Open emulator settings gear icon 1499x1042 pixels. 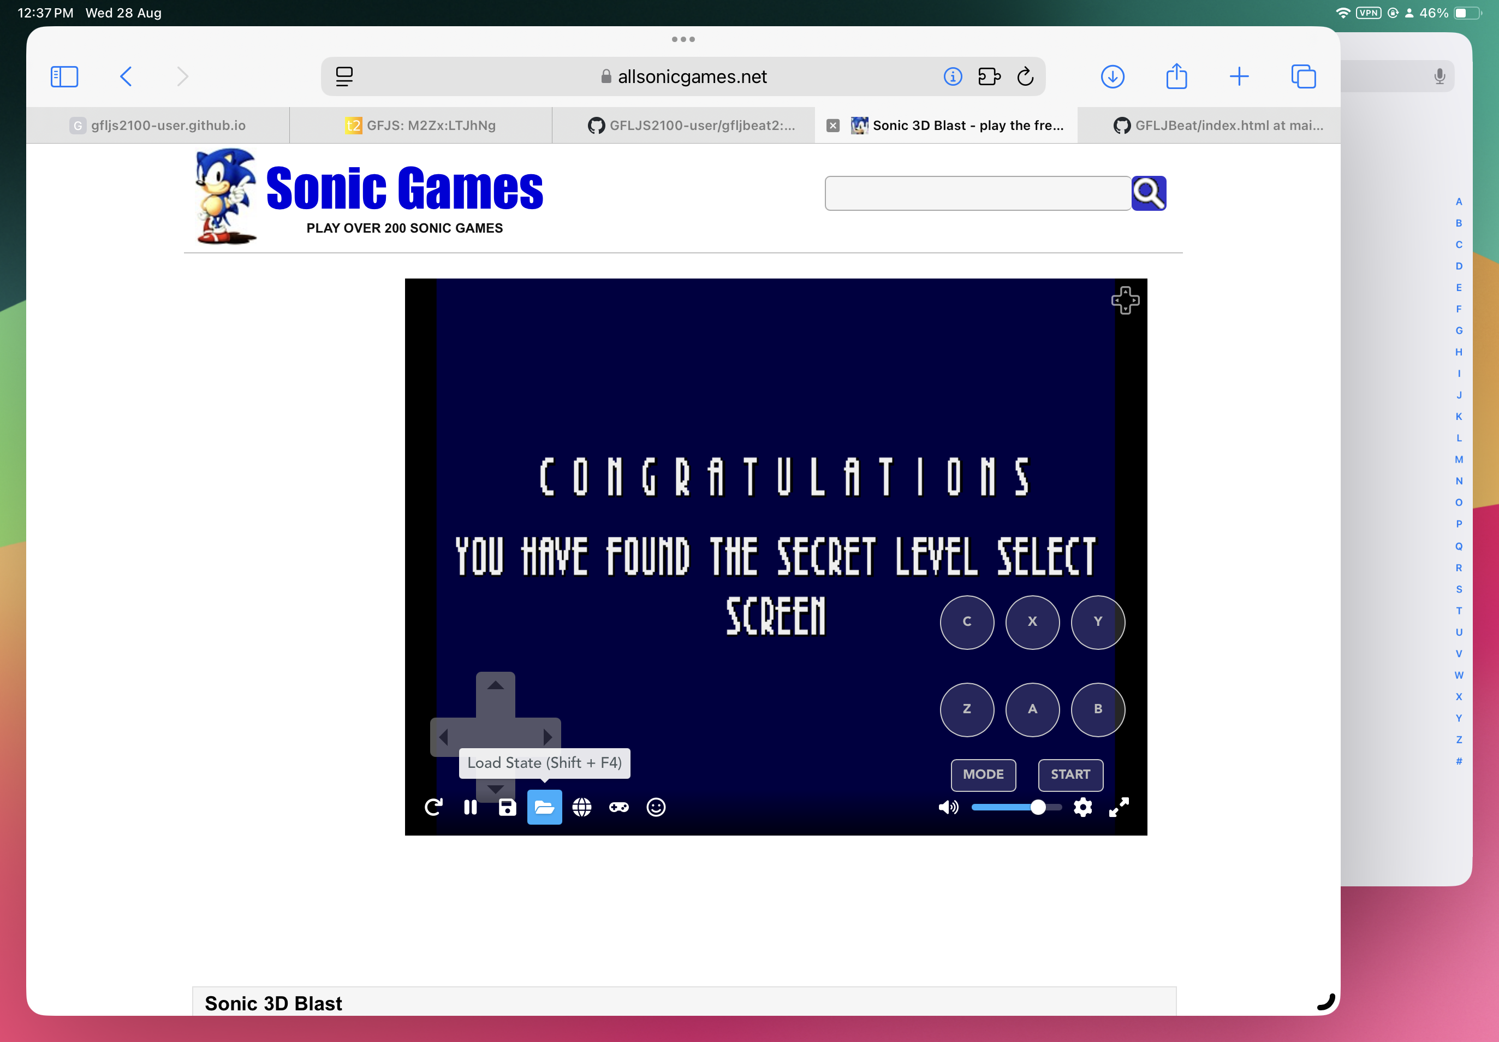[x=1082, y=808]
